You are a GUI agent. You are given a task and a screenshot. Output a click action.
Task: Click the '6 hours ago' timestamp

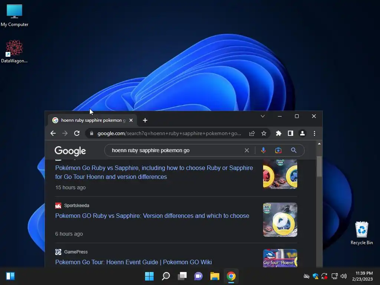69,234
